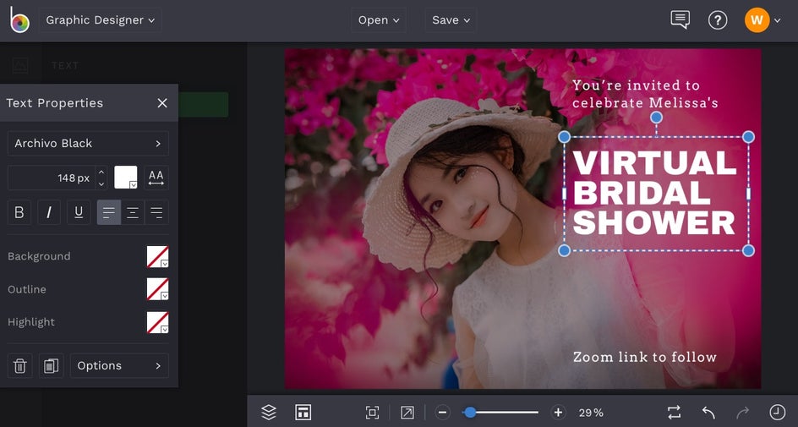Open the Background color swatch

[158, 256]
